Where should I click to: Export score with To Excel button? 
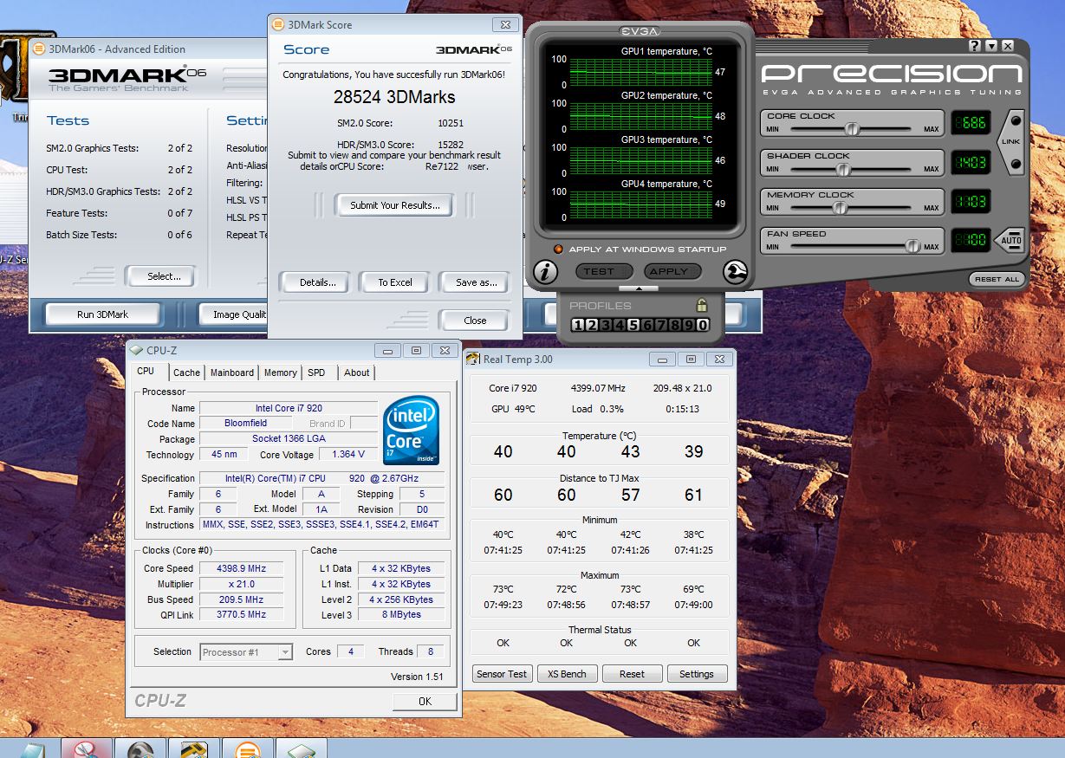coord(395,282)
